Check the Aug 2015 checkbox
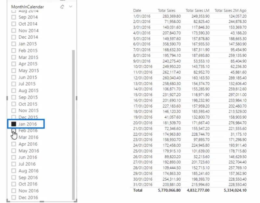The width and height of the screenshot is (260, 203). (x=14, y=90)
